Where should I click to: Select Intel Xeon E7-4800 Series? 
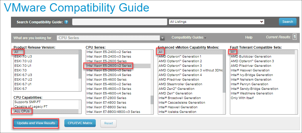tap(118, 103)
